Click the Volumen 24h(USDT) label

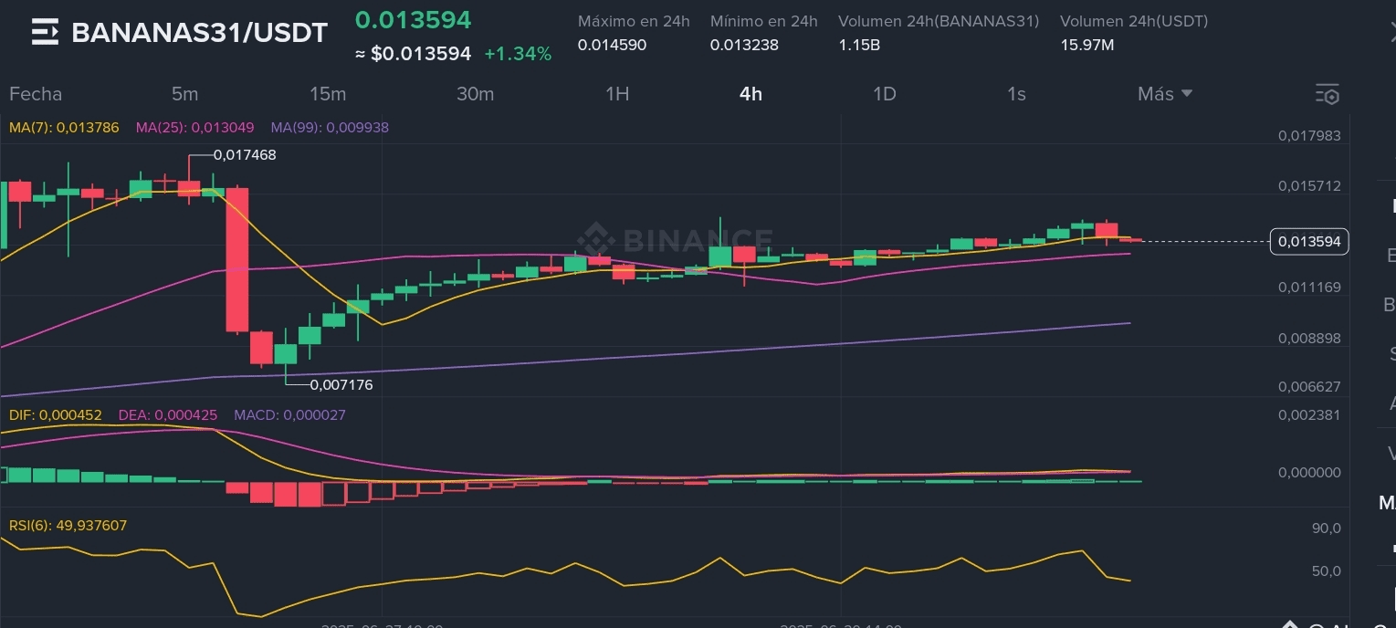click(1134, 21)
